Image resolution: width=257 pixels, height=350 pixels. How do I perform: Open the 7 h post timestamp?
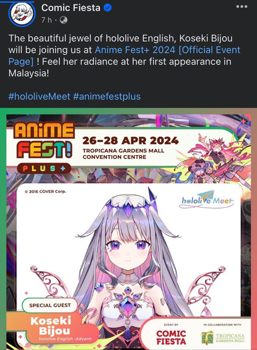[46, 20]
